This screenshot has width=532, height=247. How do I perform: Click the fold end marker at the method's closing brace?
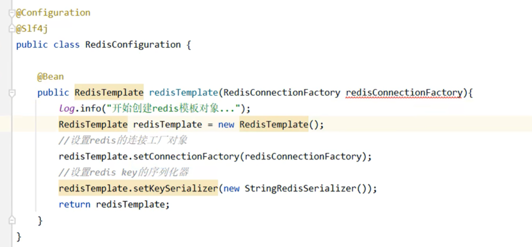[12, 220]
